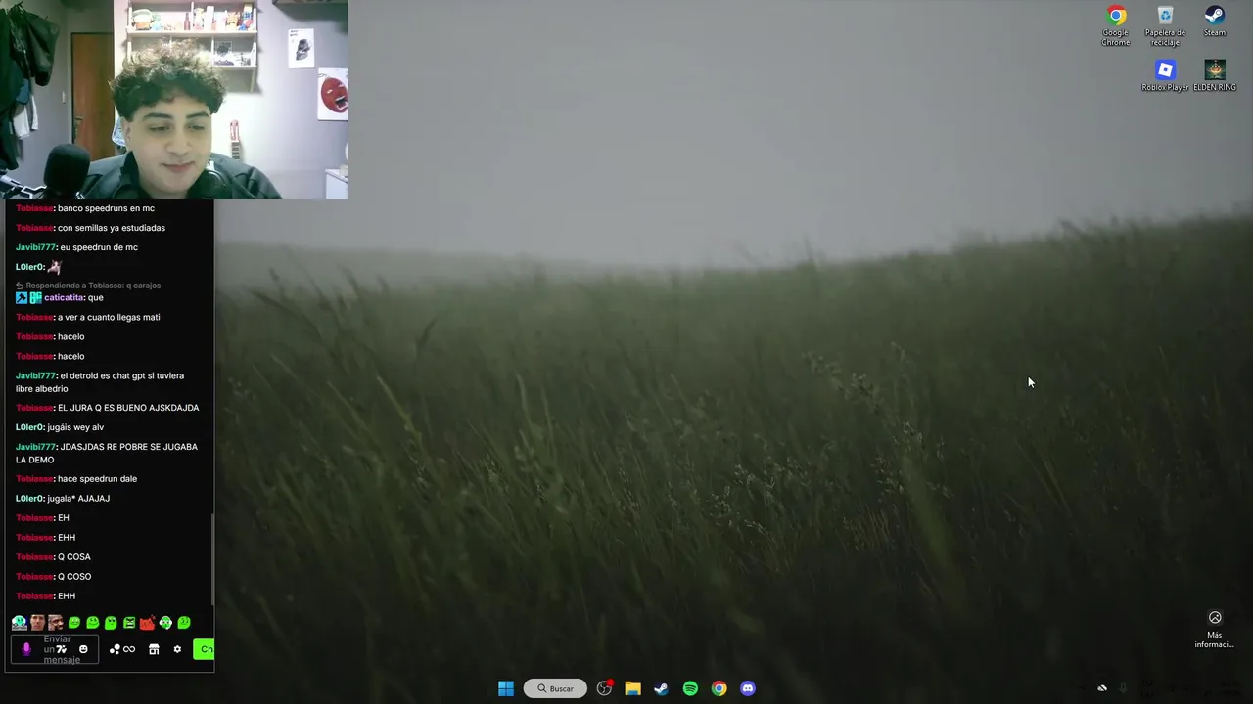The height and width of the screenshot is (704, 1253).
Task: Open the smiley emoji picker in chat
Action: point(83,649)
